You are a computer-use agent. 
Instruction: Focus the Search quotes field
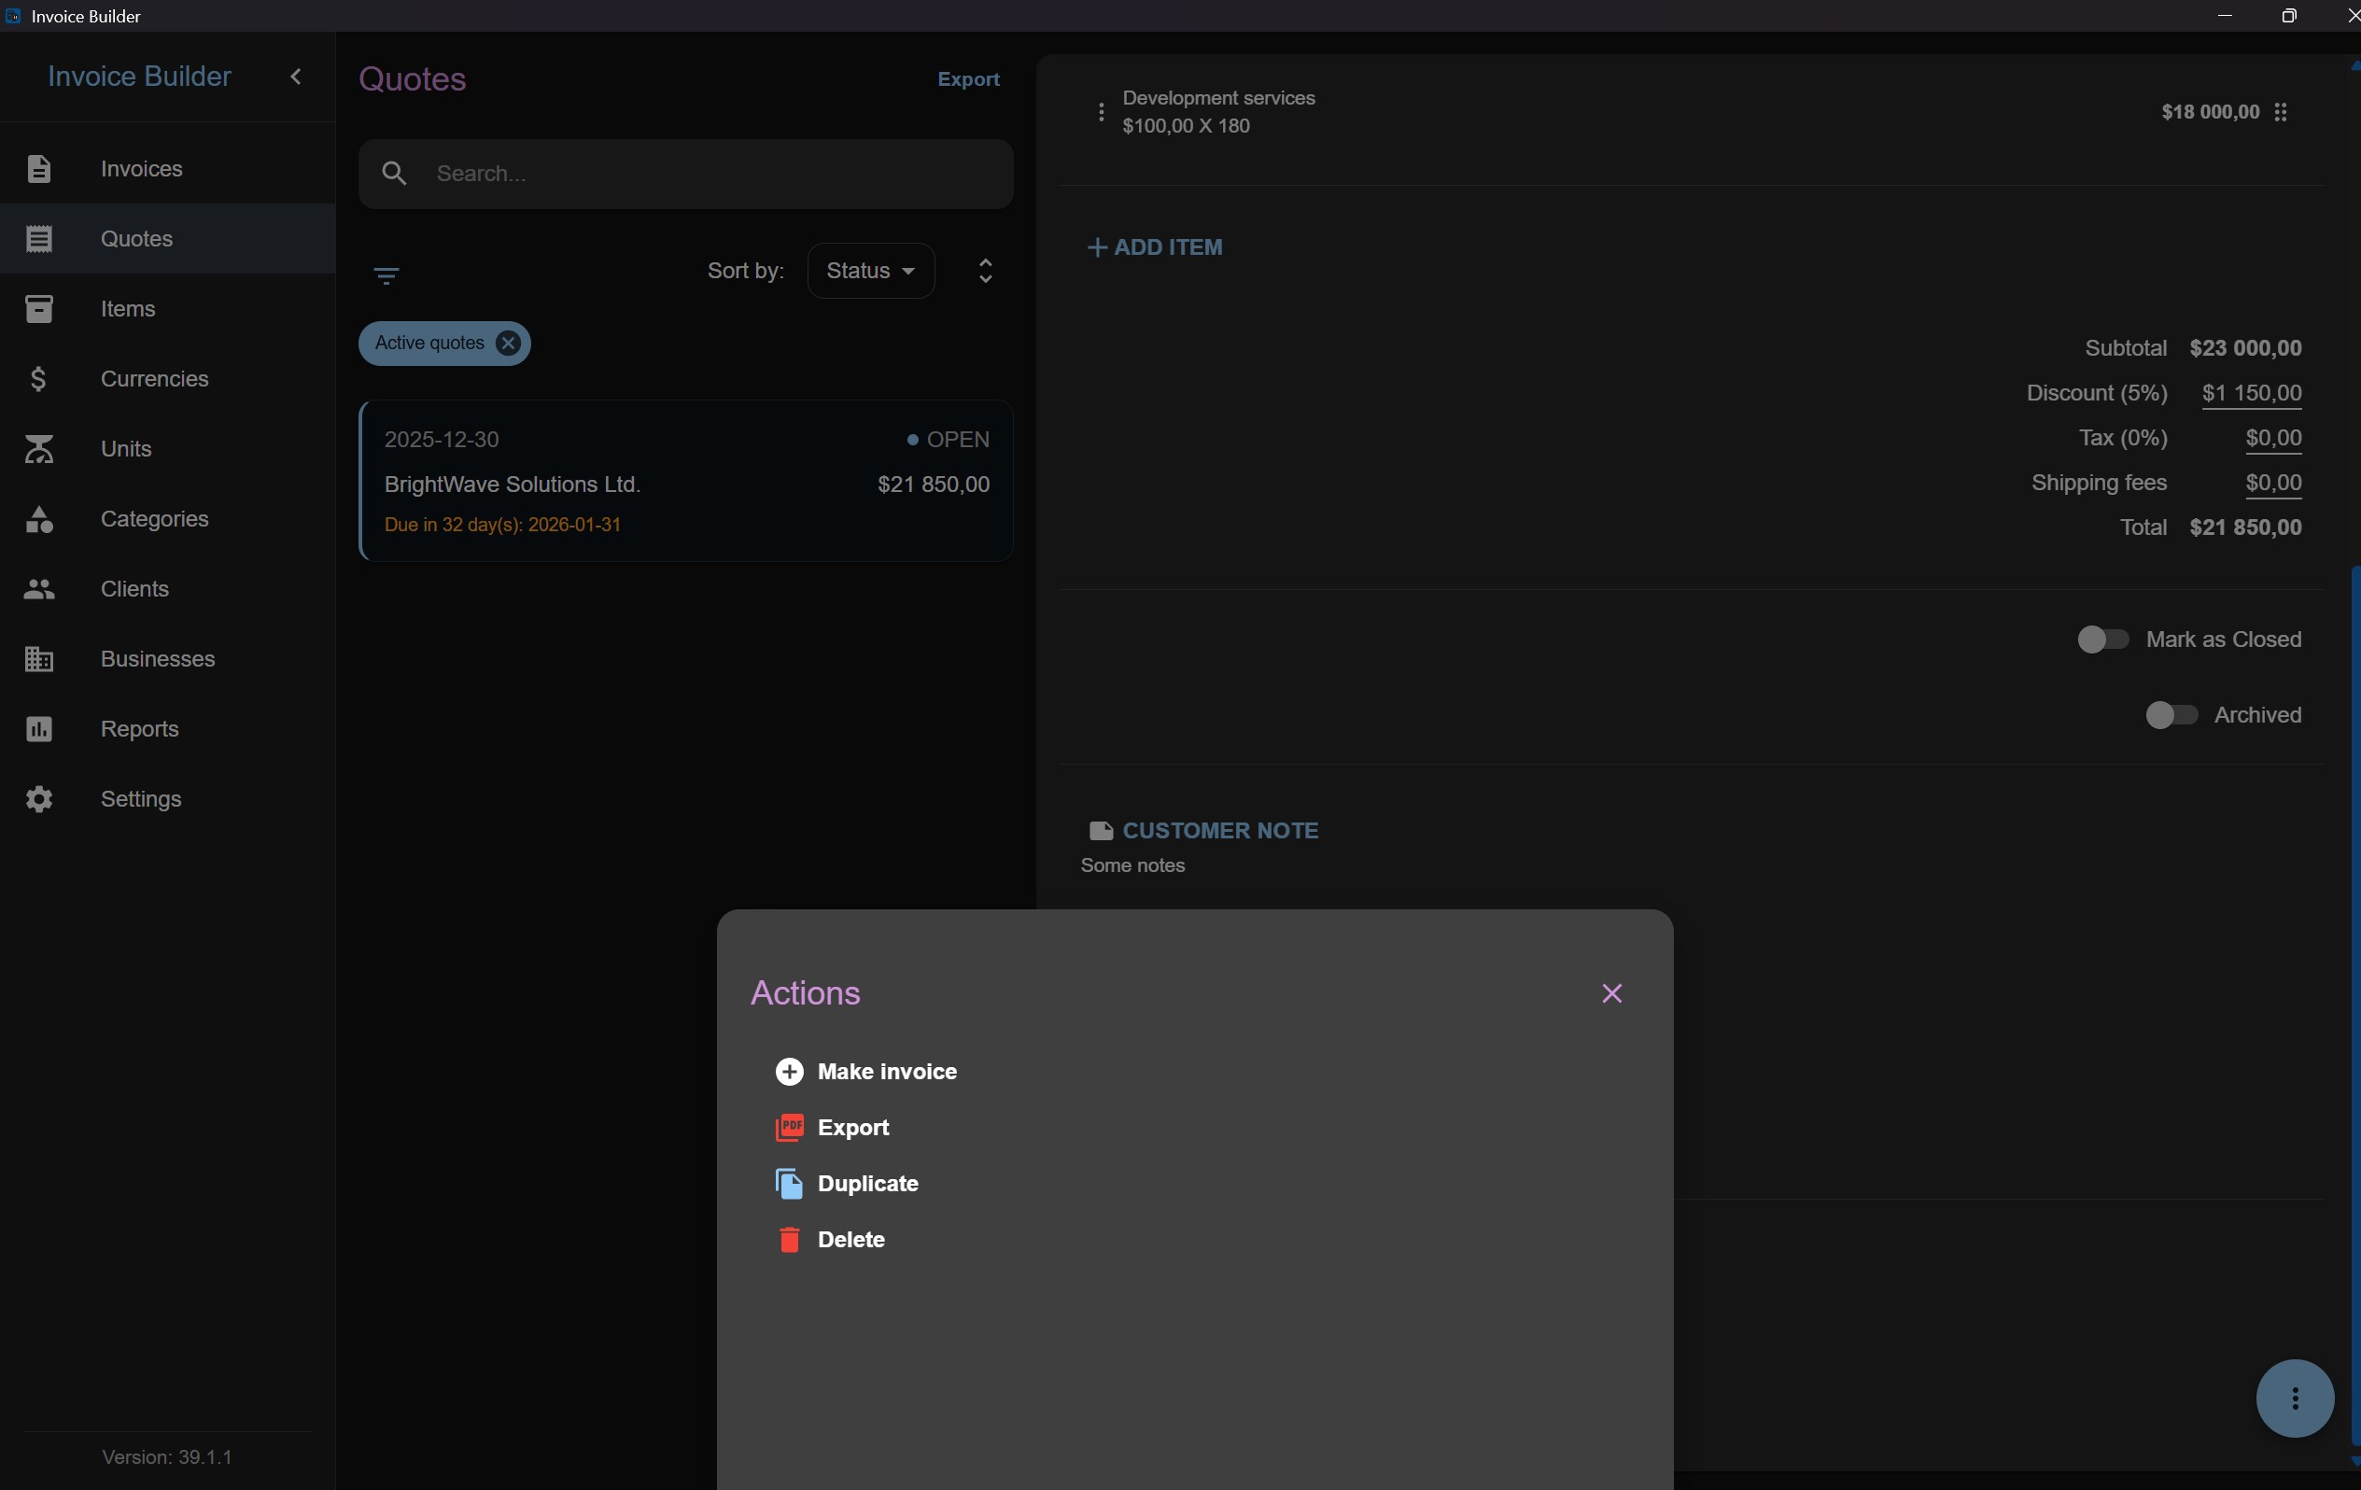685,174
